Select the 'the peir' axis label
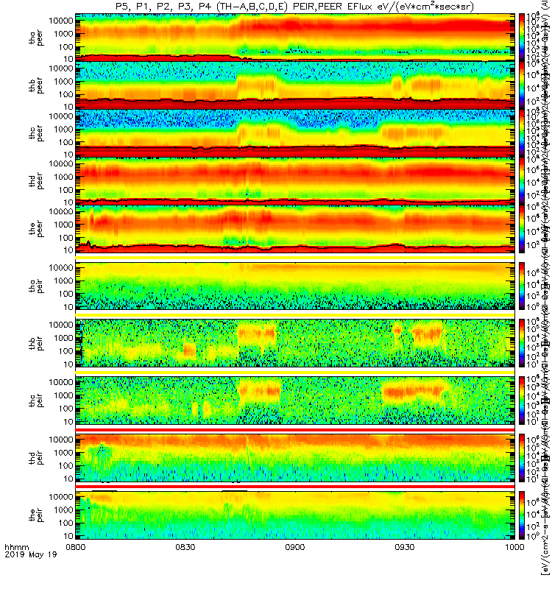Screen dimensions: 552x589 (x=36, y=515)
